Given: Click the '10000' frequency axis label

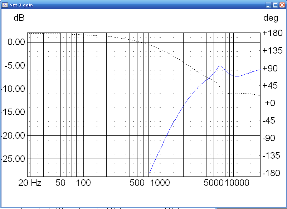Looking at the screenshot, I should 237,183.
